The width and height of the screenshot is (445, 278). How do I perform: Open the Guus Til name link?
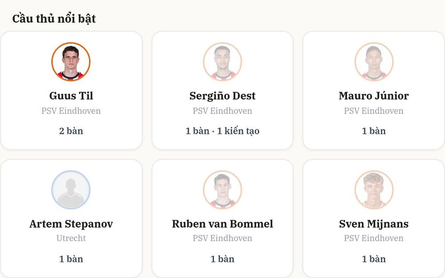[x=71, y=96]
